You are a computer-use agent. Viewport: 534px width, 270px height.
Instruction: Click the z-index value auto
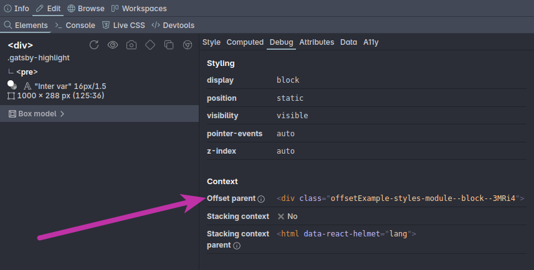point(285,151)
